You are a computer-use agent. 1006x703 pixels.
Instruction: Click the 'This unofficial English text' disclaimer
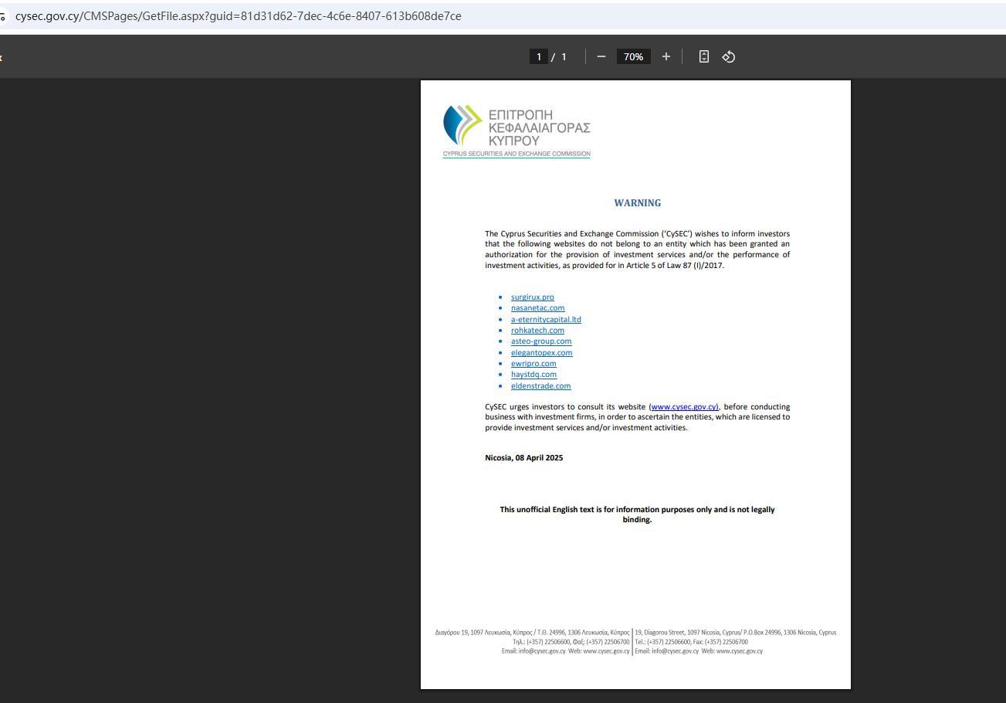637,515
